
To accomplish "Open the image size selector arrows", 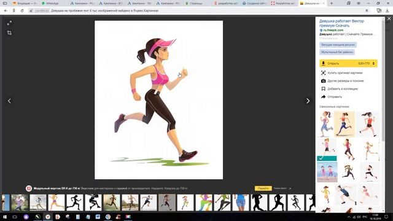I will point(373,63).
